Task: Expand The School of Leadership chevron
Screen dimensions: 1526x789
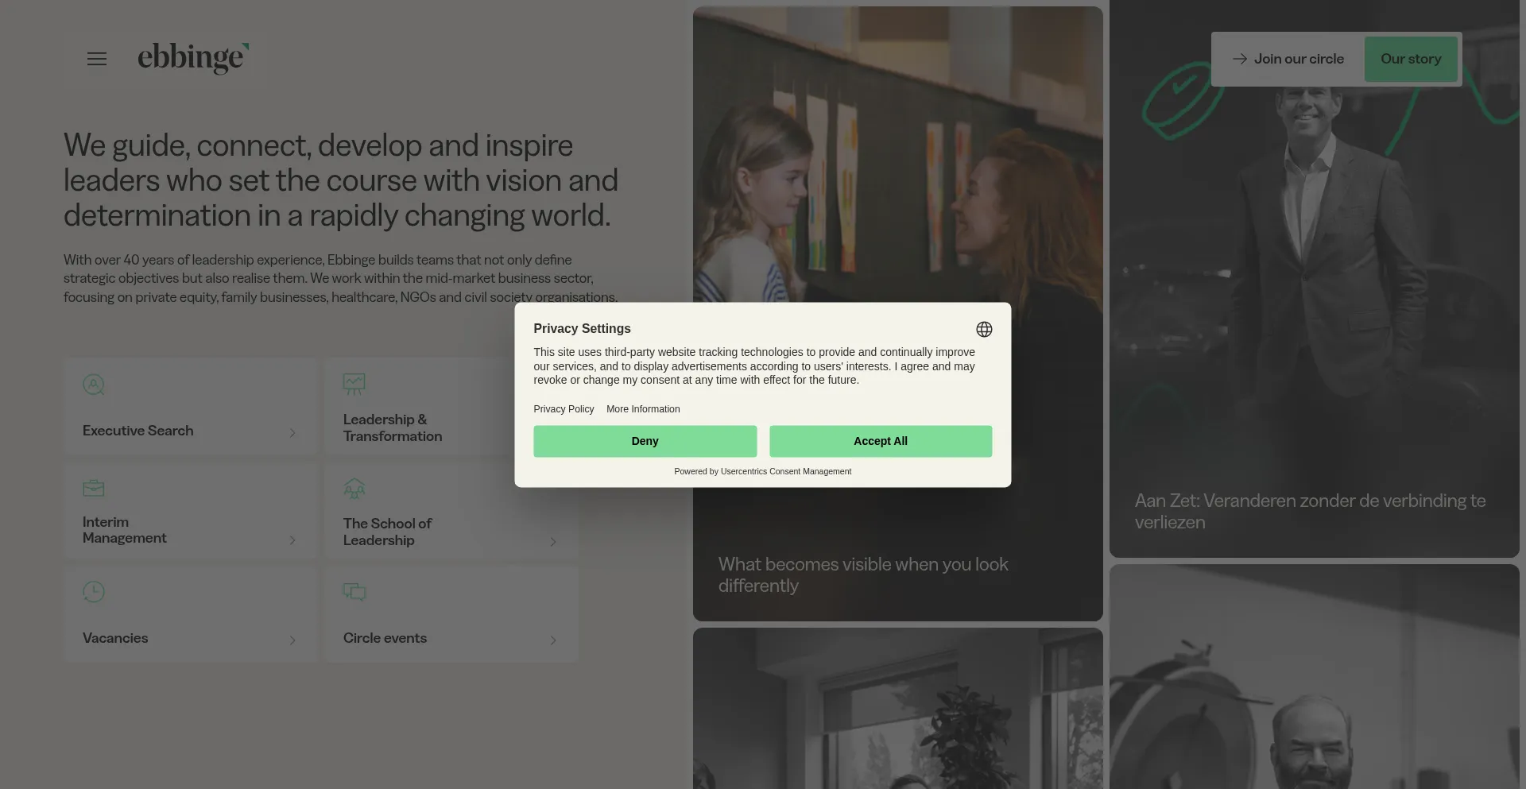Action: click(553, 542)
